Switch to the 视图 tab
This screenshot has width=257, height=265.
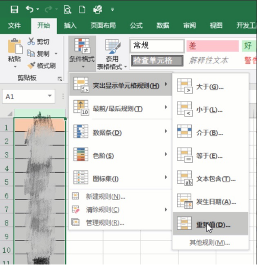click(216, 26)
